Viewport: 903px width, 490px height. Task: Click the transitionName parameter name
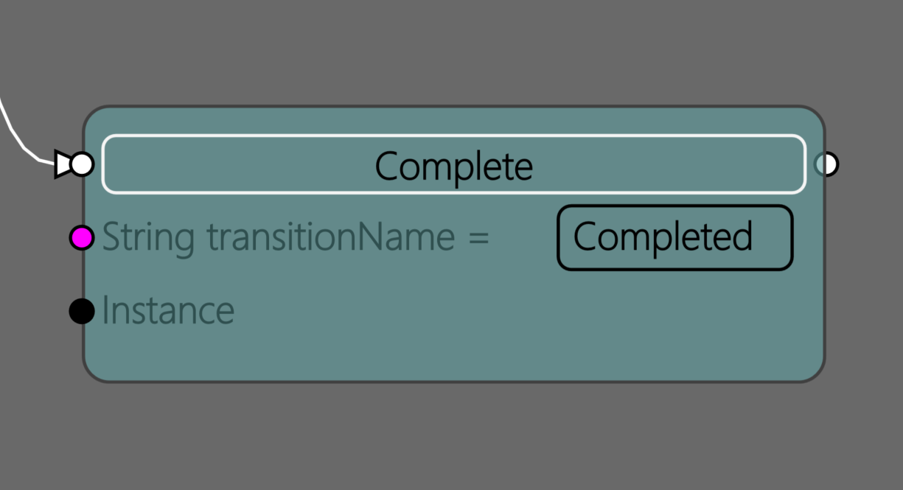tap(330, 237)
